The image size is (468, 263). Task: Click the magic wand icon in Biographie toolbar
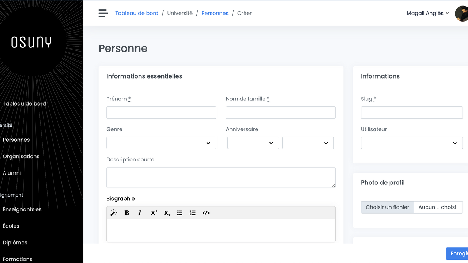click(x=114, y=213)
